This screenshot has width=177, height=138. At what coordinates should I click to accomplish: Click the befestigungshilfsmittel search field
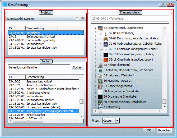39,67
